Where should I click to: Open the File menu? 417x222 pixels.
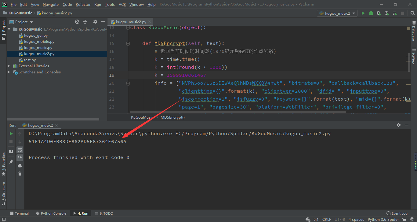[x=13, y=4]
